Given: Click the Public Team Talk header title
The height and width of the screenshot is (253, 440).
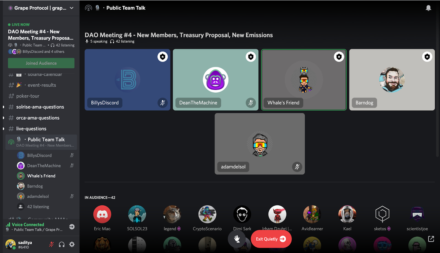Looking at the screenshot, I should 126,8.
